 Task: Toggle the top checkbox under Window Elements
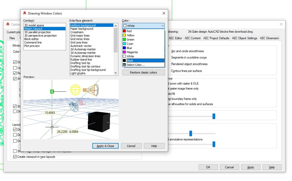[14, 62]
